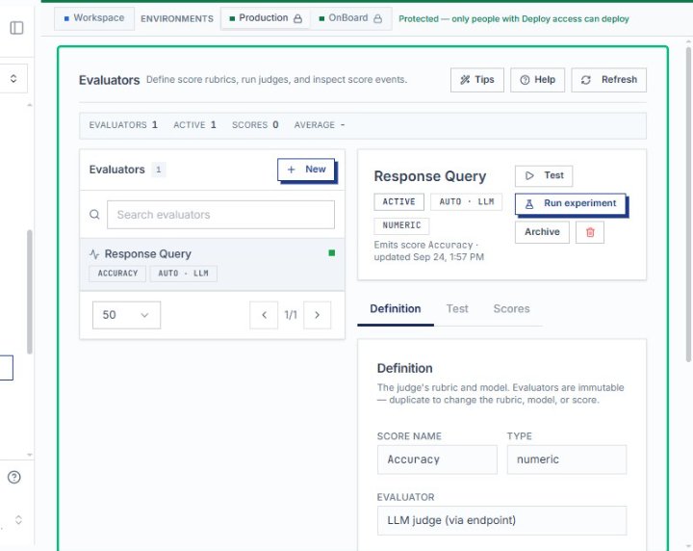
Task: Click the AUTO · LLM tag in list row
Action: point(184,274)
